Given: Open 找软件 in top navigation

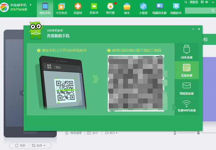Looking at the screenshot, I should click(94, 9).
